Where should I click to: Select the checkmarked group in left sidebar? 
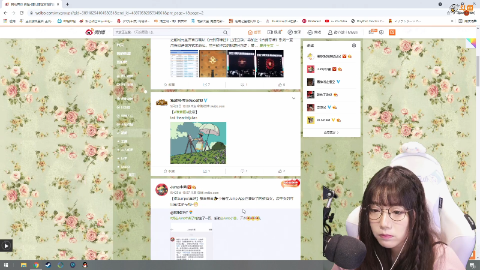point(122,133)
